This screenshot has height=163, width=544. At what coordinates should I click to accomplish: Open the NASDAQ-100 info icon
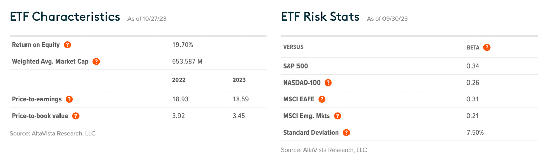coord(328,83)
